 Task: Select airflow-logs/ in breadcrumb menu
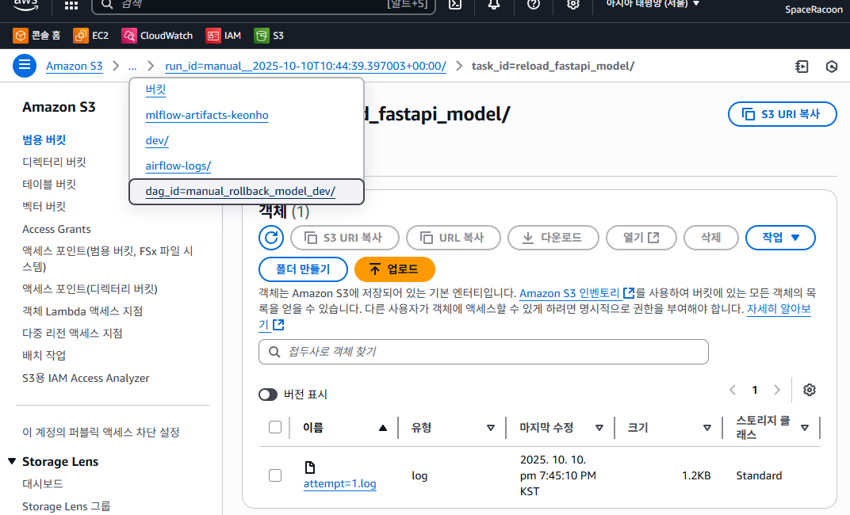pos(178,166)
